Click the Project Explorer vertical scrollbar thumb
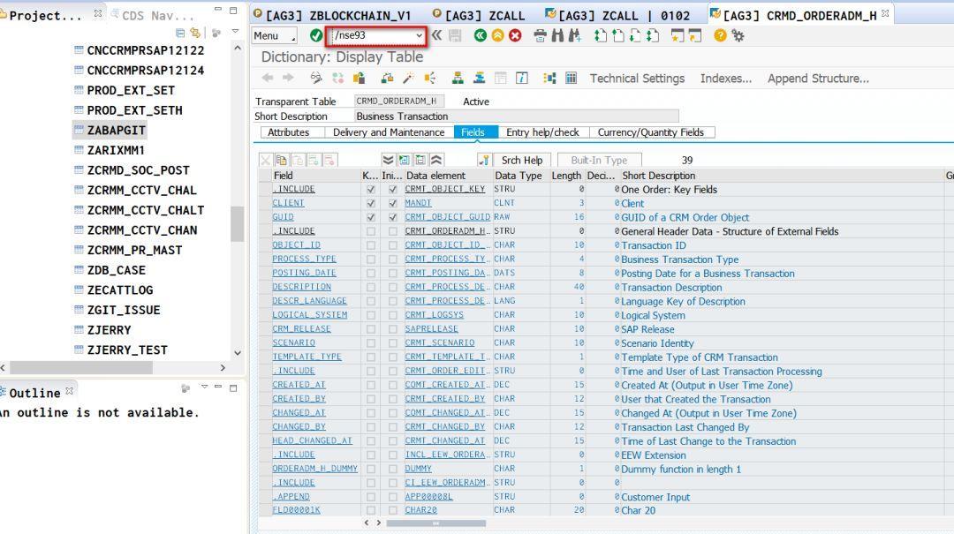 [x=238, y=224]
